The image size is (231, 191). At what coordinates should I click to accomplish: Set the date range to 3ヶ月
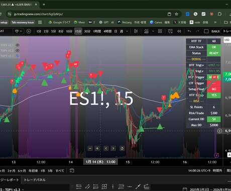(11, 171)
